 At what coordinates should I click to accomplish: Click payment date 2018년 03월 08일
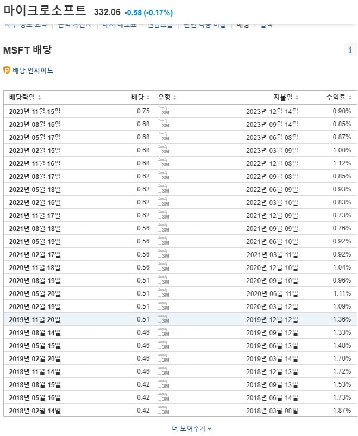(272, 411)
